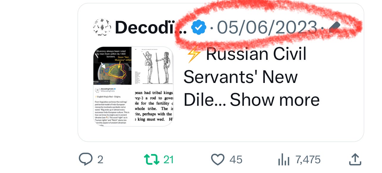Like the post with the heart icon
The image size is (382, 173).
(217, 160)
